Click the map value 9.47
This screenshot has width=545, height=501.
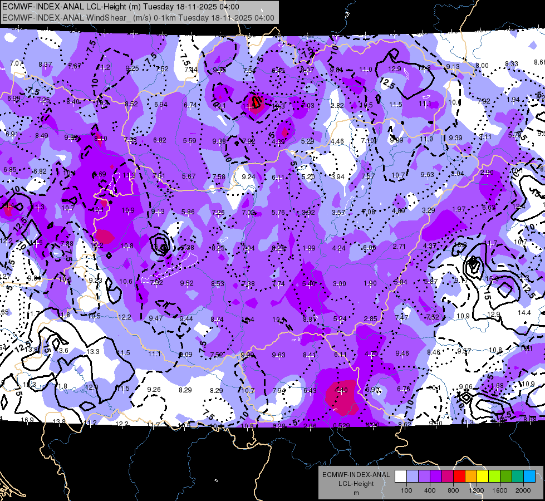click(156, 318)
